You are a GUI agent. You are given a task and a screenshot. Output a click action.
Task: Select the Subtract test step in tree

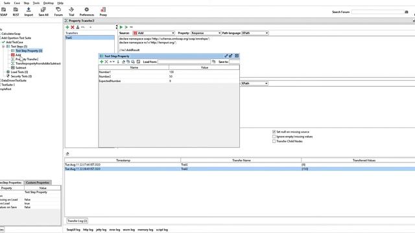pos(21,68)
